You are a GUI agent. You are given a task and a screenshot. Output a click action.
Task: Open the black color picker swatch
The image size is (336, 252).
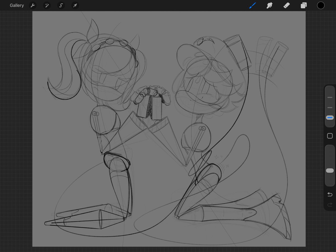tap(321, 5)
